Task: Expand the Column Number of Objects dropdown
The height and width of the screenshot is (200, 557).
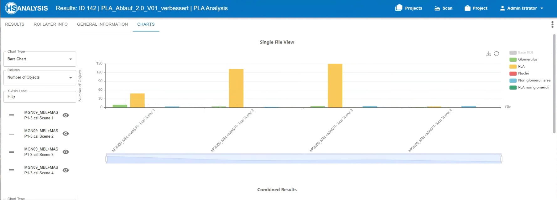Action: click(x=40, y=78)
